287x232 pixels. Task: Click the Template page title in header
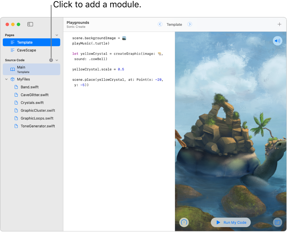pos(174,25)
